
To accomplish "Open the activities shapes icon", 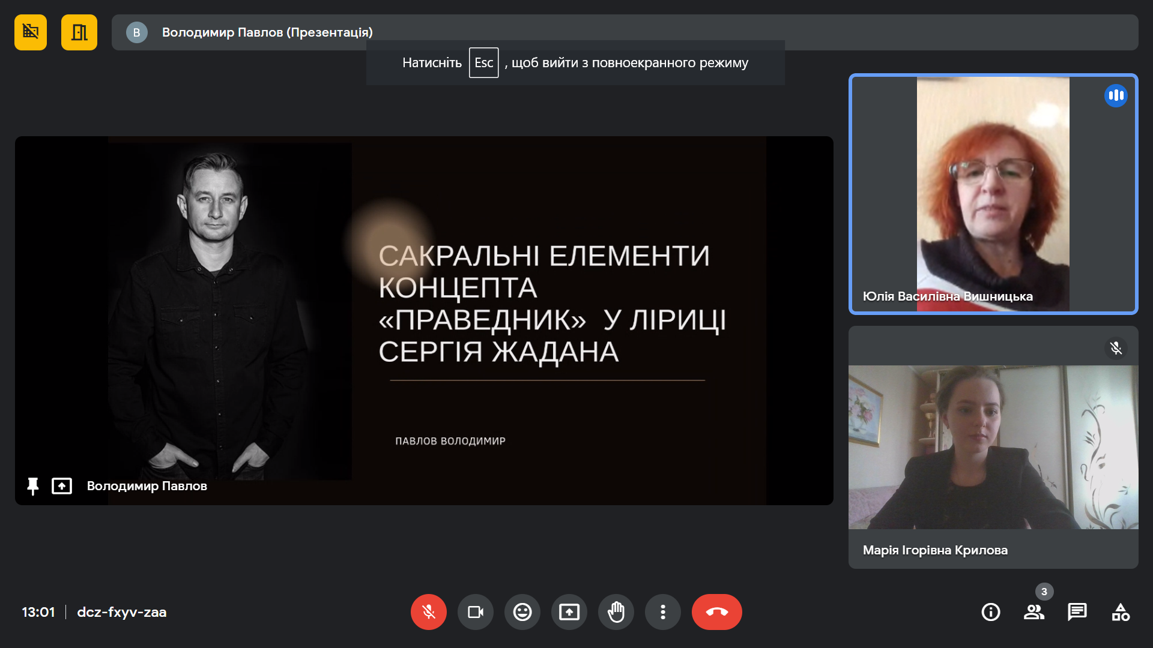I will 1120,612.
